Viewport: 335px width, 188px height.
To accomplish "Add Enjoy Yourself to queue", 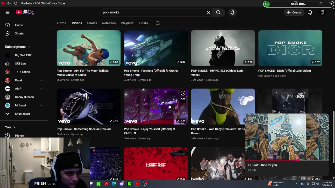I will [183, 100].
